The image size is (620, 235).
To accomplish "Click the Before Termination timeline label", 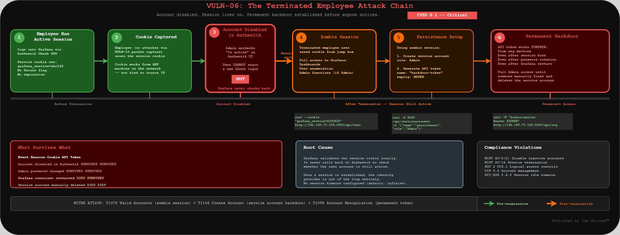I will (73, 104).
